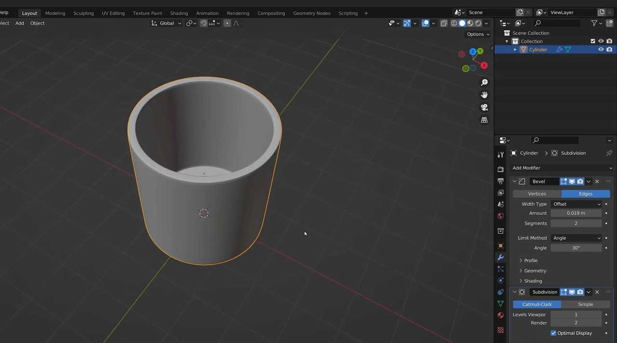The height and width of the screenshot is (343, 617).
Task: Open the Modifier properties wrench tab
Action: 500,257
